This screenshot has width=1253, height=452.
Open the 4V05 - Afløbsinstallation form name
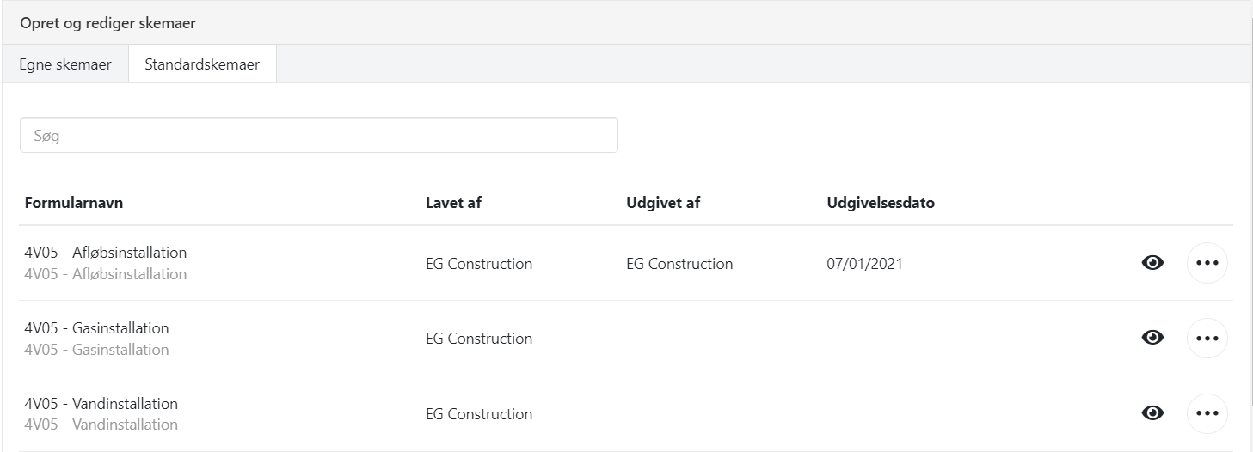105,253
